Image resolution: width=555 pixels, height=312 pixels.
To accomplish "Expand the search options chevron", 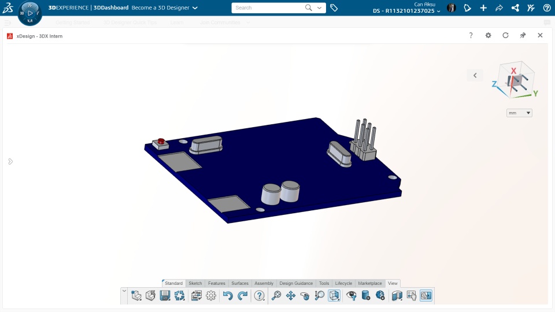I will [x=319, y=8].
